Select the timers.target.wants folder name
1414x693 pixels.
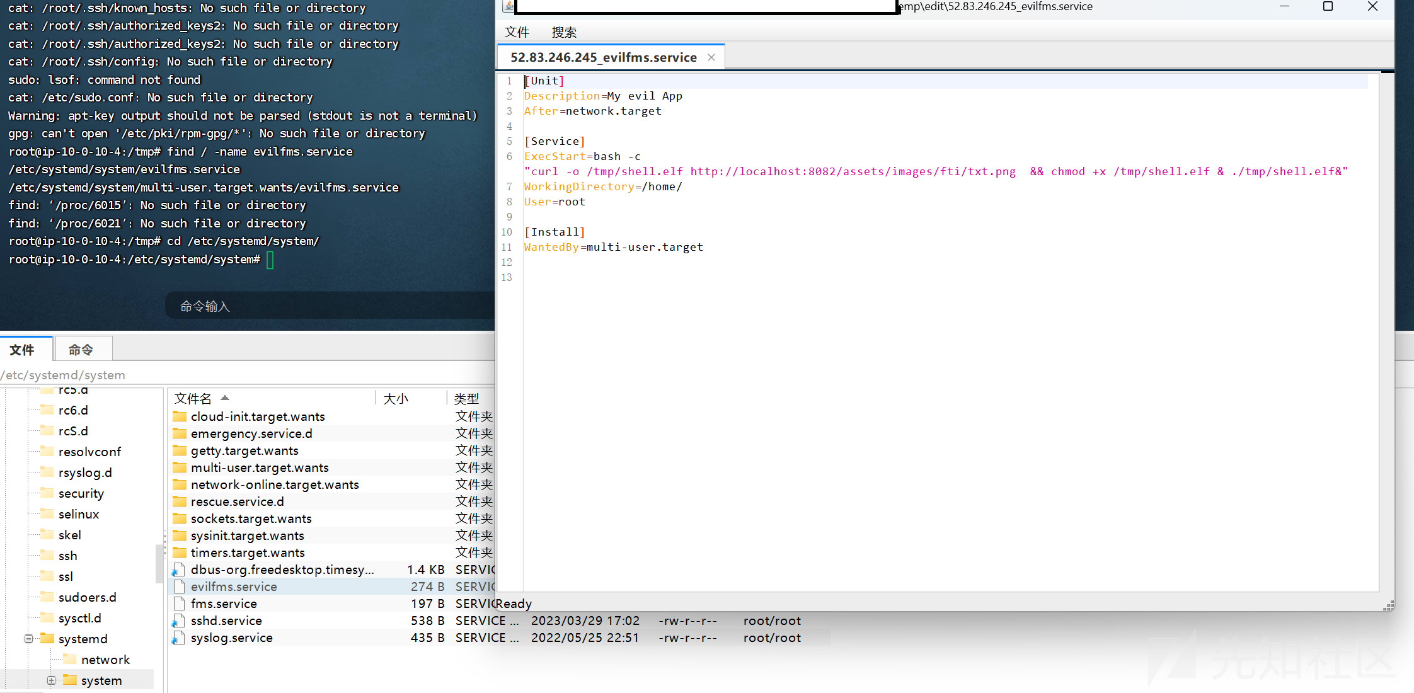(248, 553)
